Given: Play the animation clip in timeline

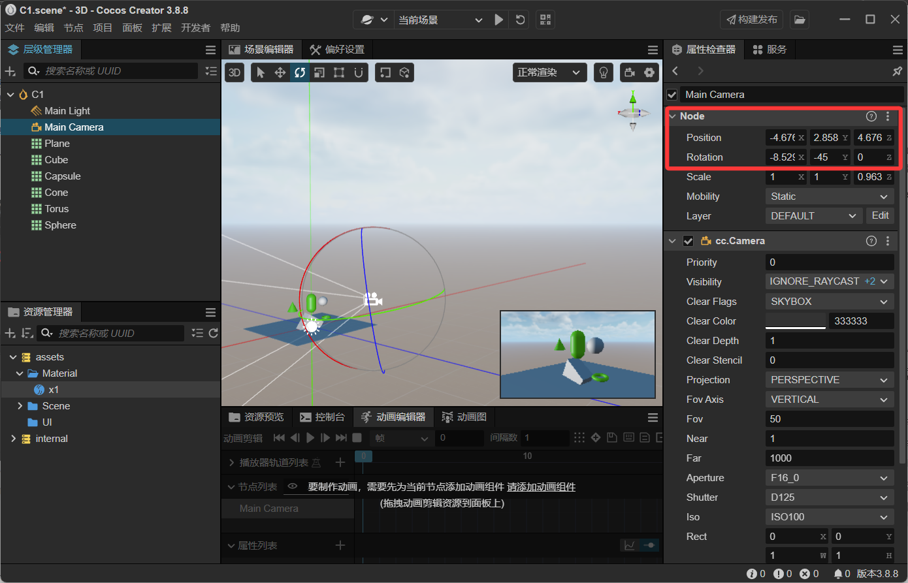Looking at the screenshot, I should click(x=310, y=437).
